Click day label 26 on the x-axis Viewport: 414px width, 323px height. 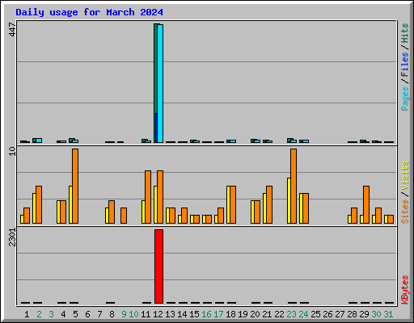tap(327, 314)
